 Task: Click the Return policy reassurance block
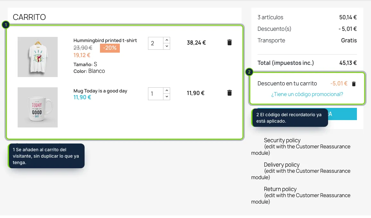click(301, 196)
